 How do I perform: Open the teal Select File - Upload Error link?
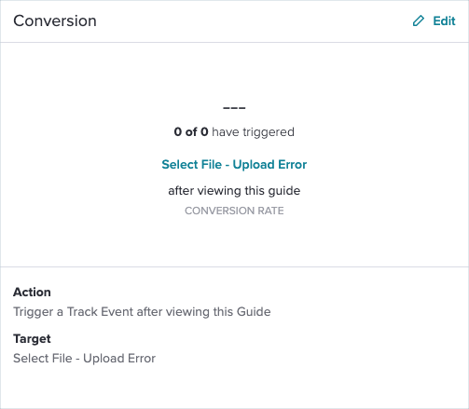coord(234,164)
